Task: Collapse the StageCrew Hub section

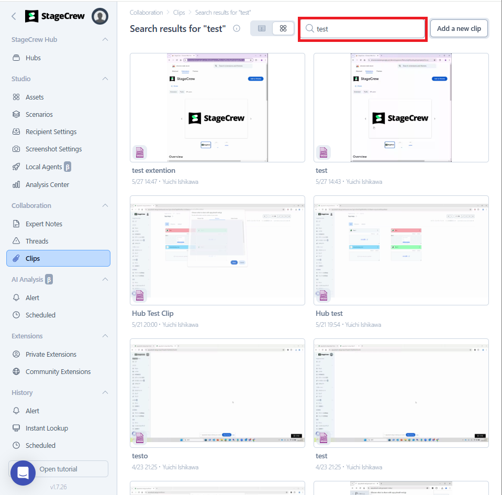Action: coord(105,40)
